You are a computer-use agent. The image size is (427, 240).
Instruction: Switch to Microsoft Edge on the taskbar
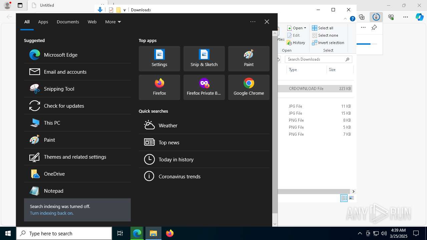coord(137,233)
